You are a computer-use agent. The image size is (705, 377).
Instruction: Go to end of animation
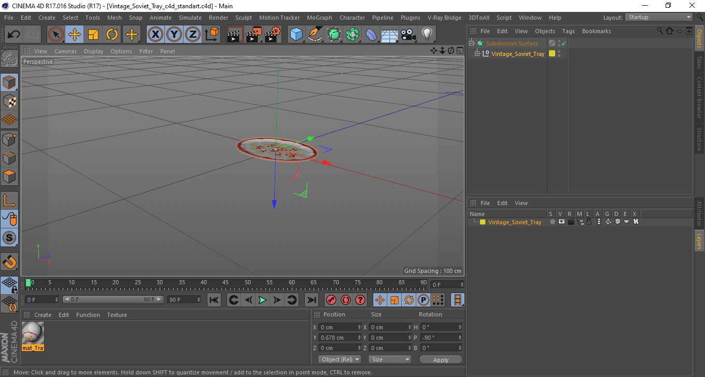(311, 300)
